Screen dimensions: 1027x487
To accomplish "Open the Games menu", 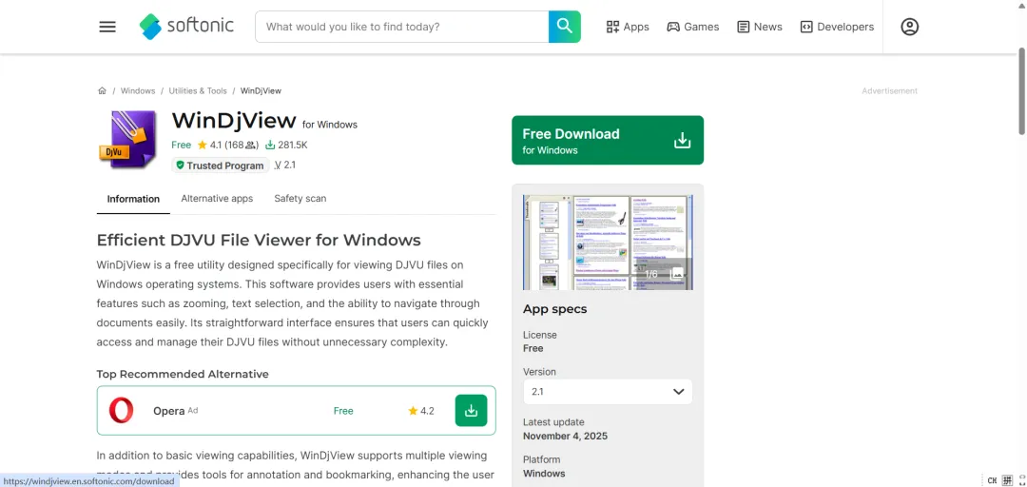I will coord(693,27).
